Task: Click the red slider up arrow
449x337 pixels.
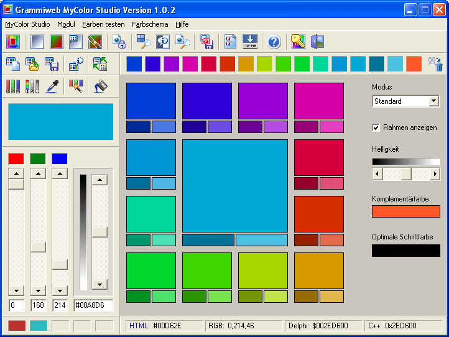Action: coord(16,173)
